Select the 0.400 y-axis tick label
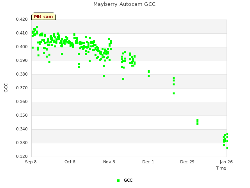The width and height of the screenshot is (250, 188). 22,47
